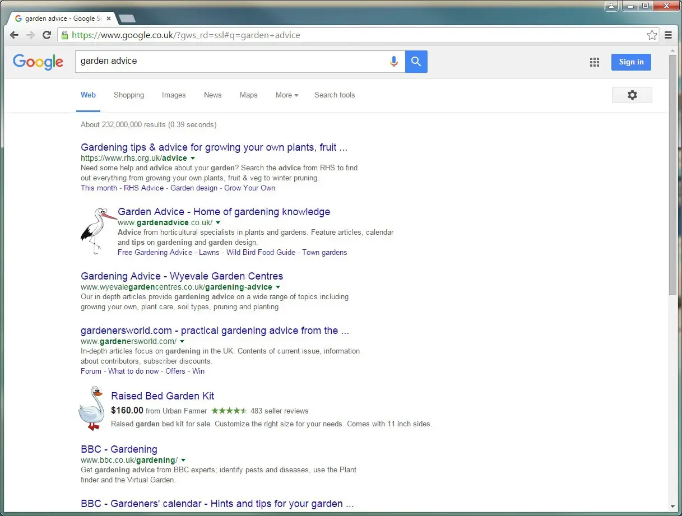682x516 pixels.
Task: Click the voice search microphone icon
Action: [394, 62]
